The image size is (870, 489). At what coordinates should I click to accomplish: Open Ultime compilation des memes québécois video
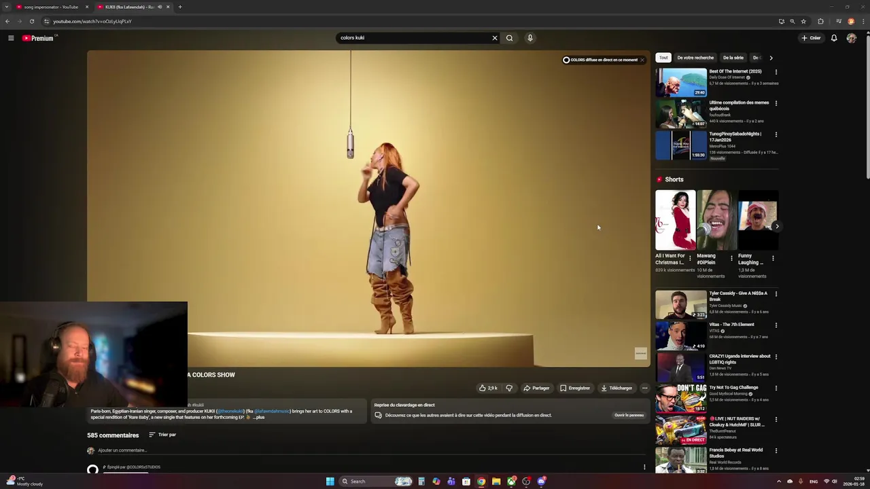[681, 114]
